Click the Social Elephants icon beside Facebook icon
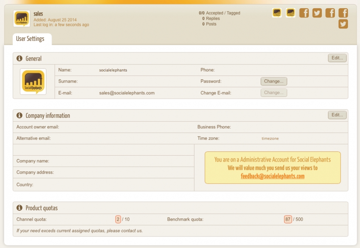Viewport: 360px width, 248px height. click(x=291, y=13)
